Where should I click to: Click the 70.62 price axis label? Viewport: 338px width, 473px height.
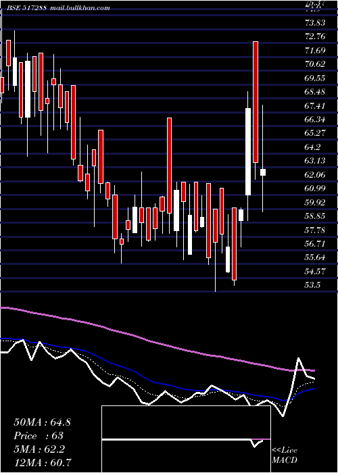315,64
